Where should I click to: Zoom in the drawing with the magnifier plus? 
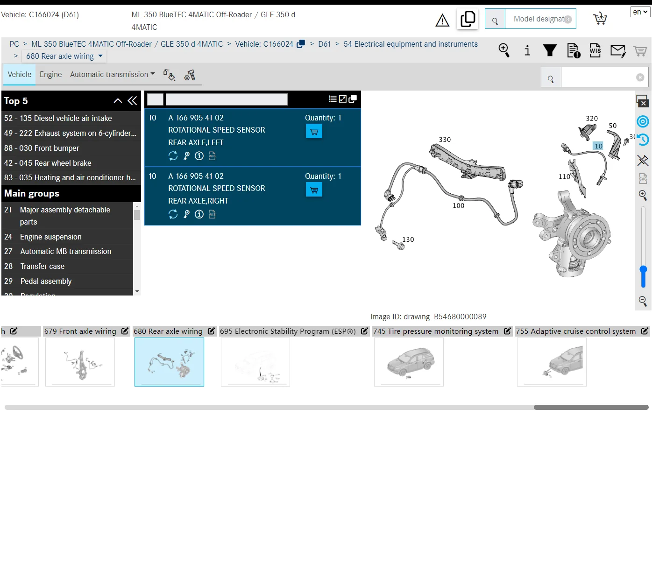[x=643, y=195]
